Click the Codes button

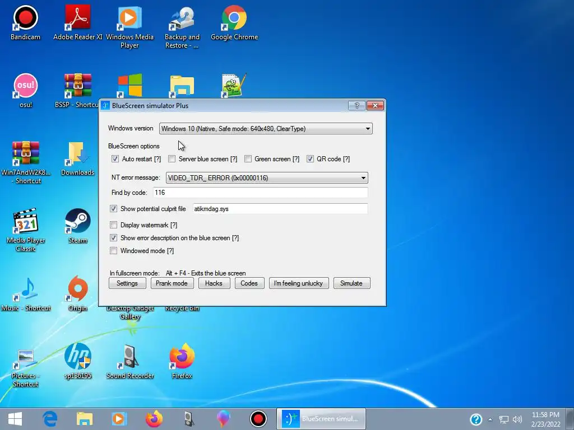tap(249, 283)
